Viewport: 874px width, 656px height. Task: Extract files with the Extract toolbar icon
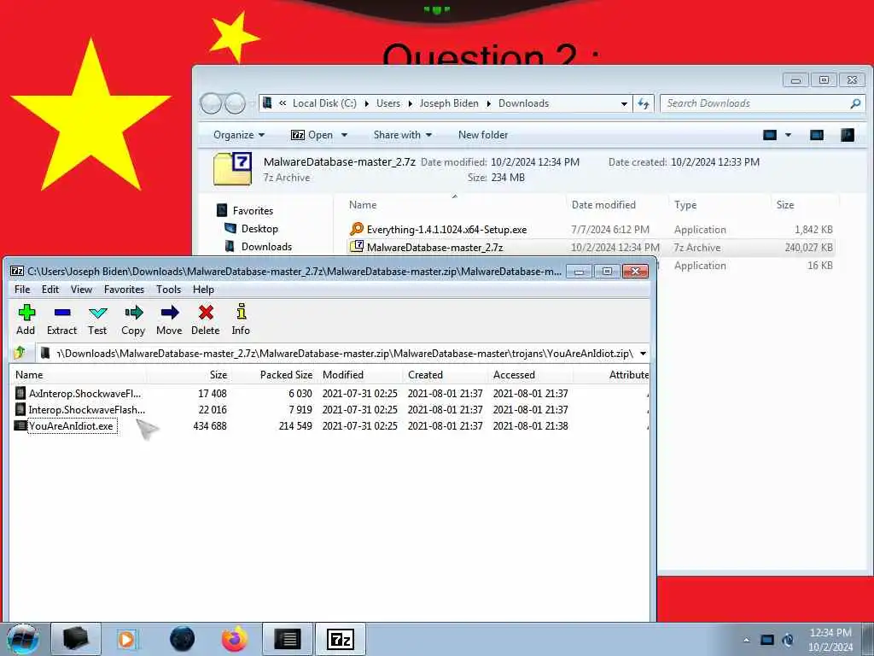tap(61, 319)
